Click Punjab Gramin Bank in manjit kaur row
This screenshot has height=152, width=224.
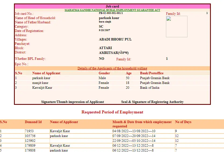point(155,83)
